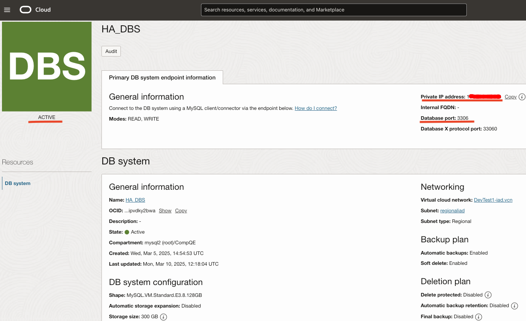Open the DevTest1-iad.vcn network link
Screen dimensions: 526x321
coord(493,200)
